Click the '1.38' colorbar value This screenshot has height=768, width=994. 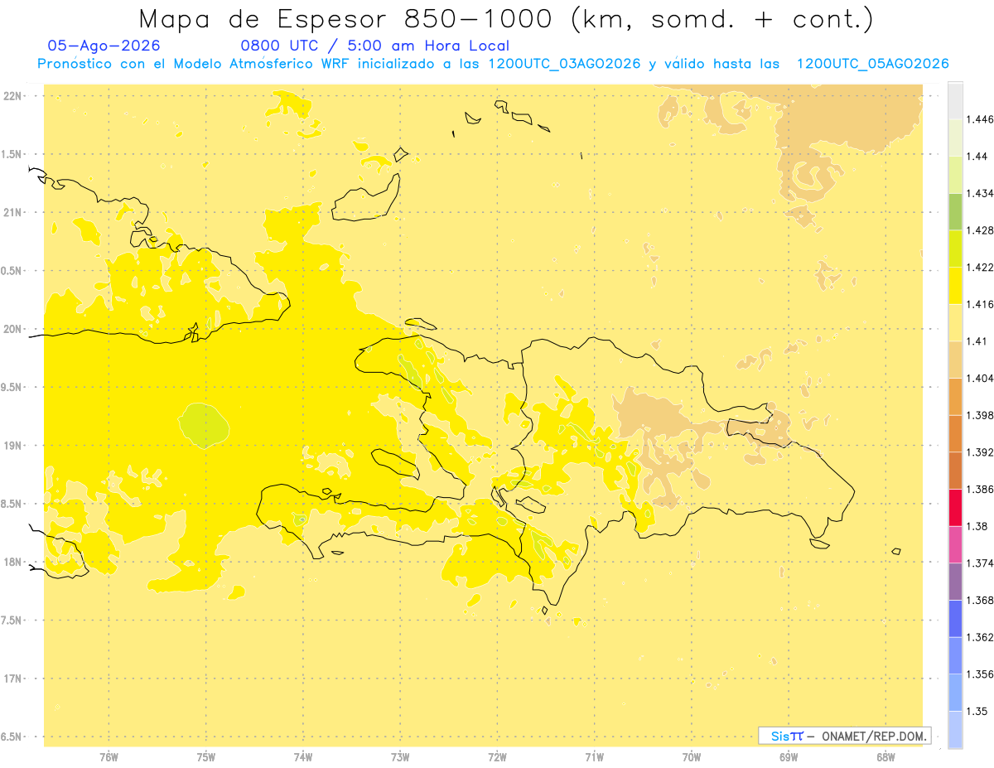click(x=977, y=526)
